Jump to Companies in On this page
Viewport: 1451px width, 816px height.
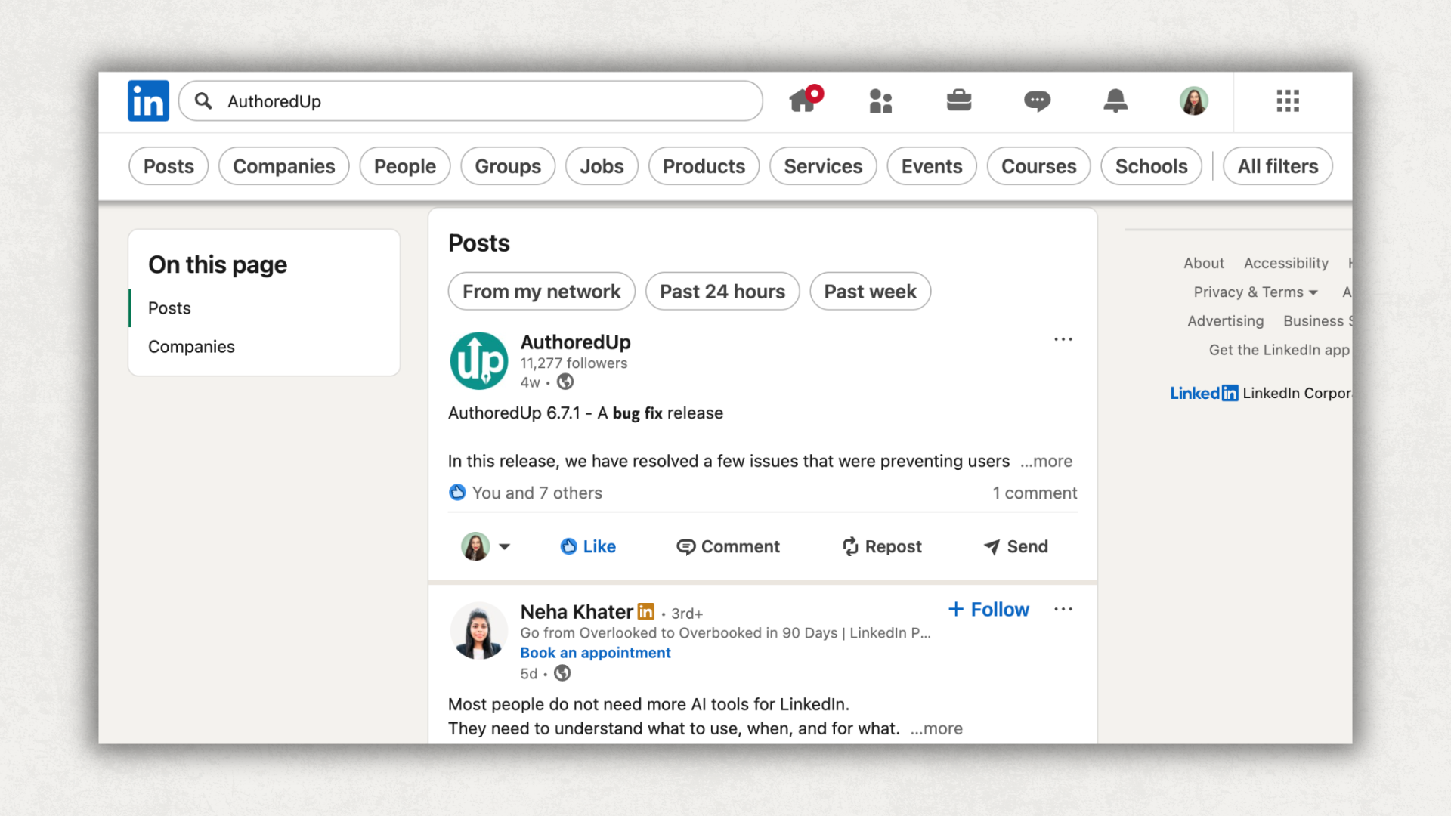point(191,347)
